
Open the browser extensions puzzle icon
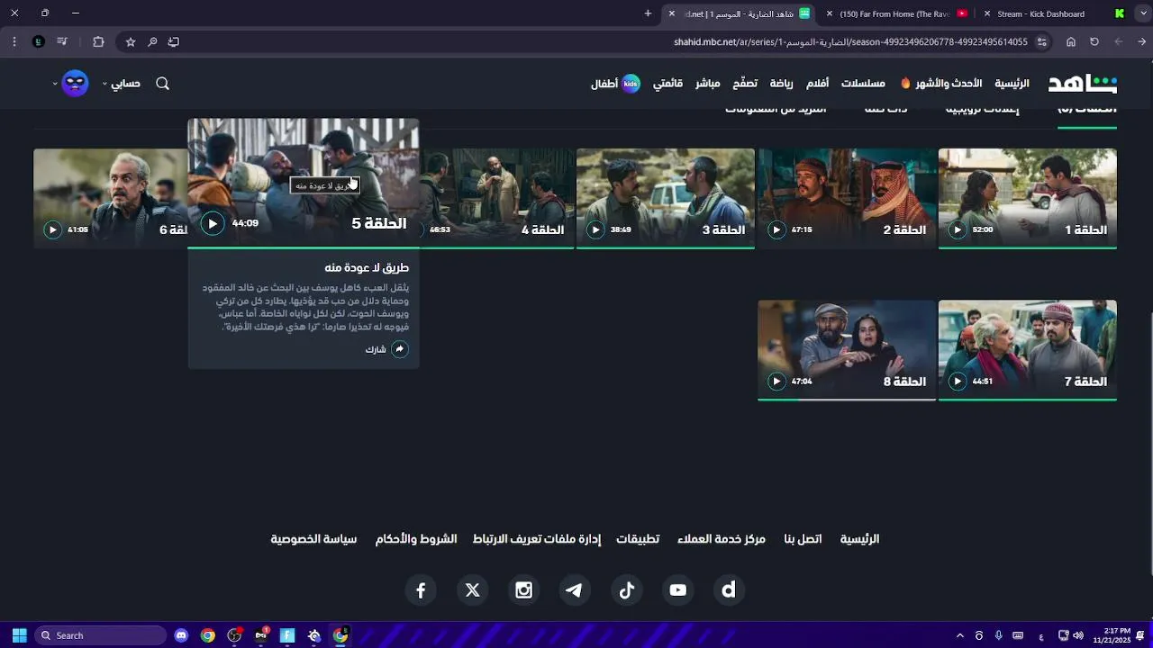click(98, 41)
